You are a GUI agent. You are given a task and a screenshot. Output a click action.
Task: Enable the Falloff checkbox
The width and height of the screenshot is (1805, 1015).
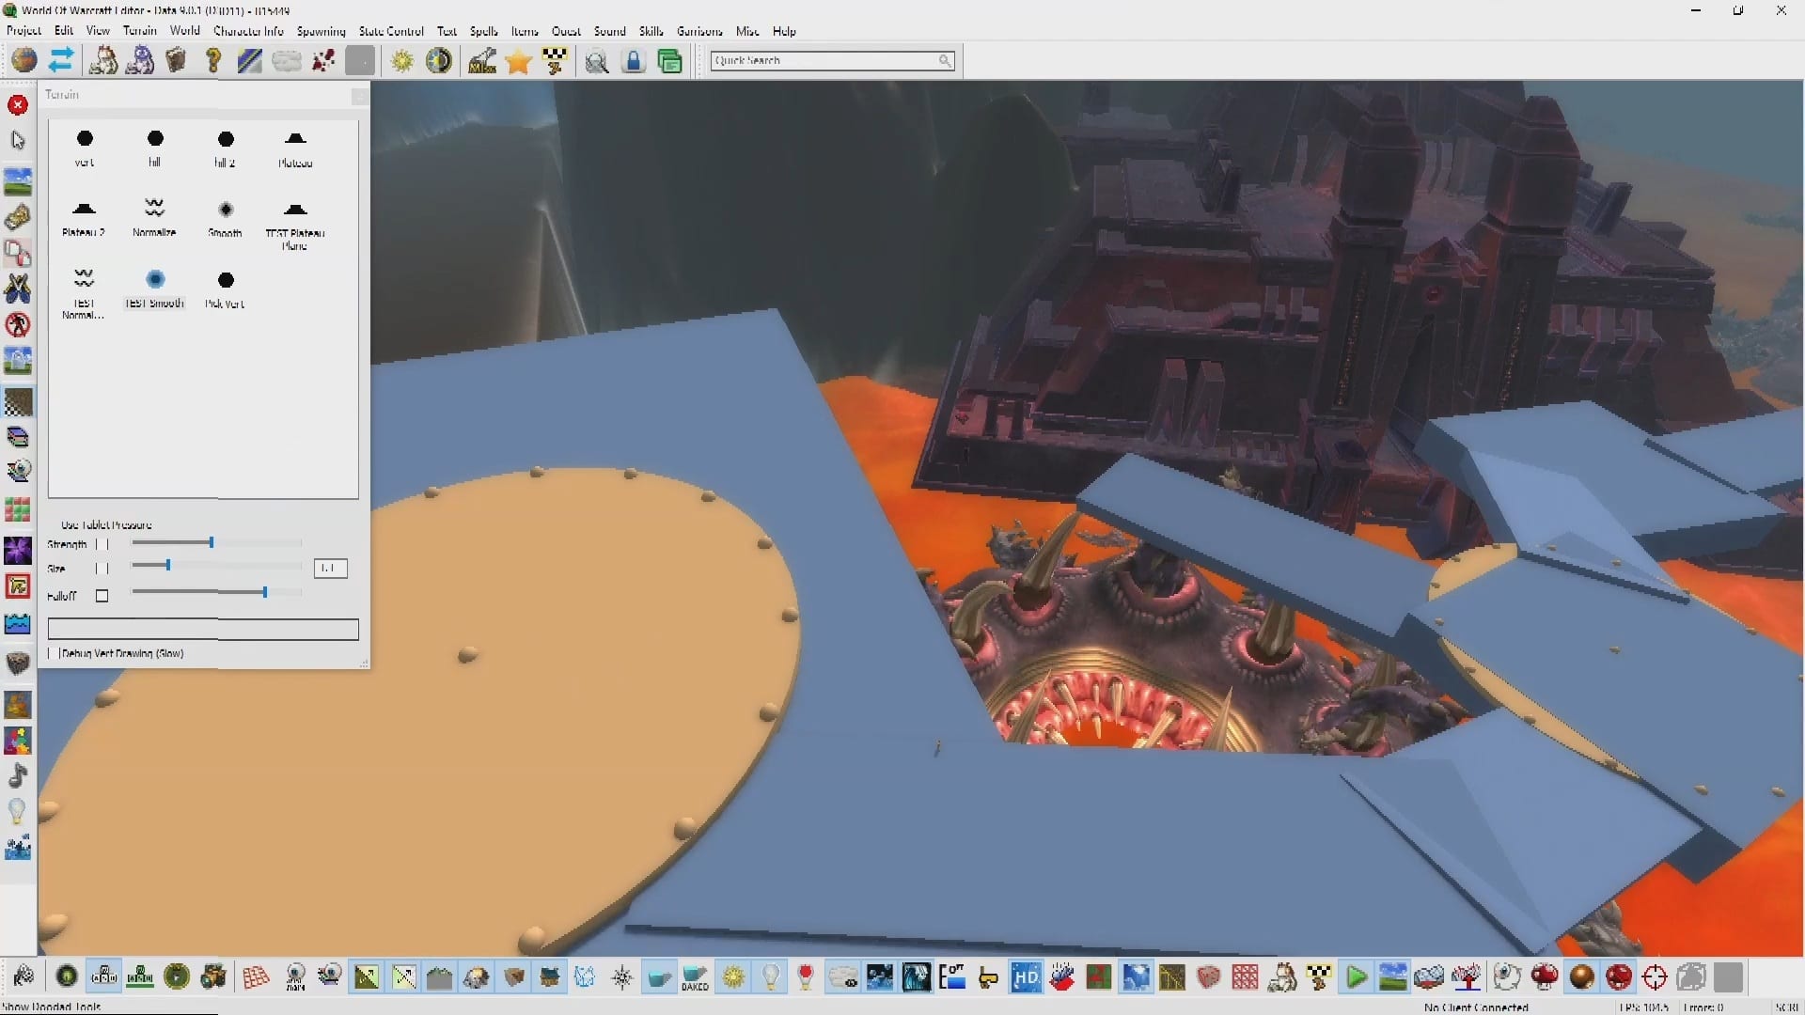102,596
